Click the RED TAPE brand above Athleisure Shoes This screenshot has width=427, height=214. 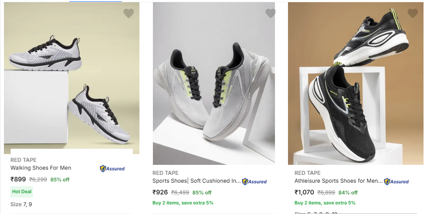tap(308, 173)
